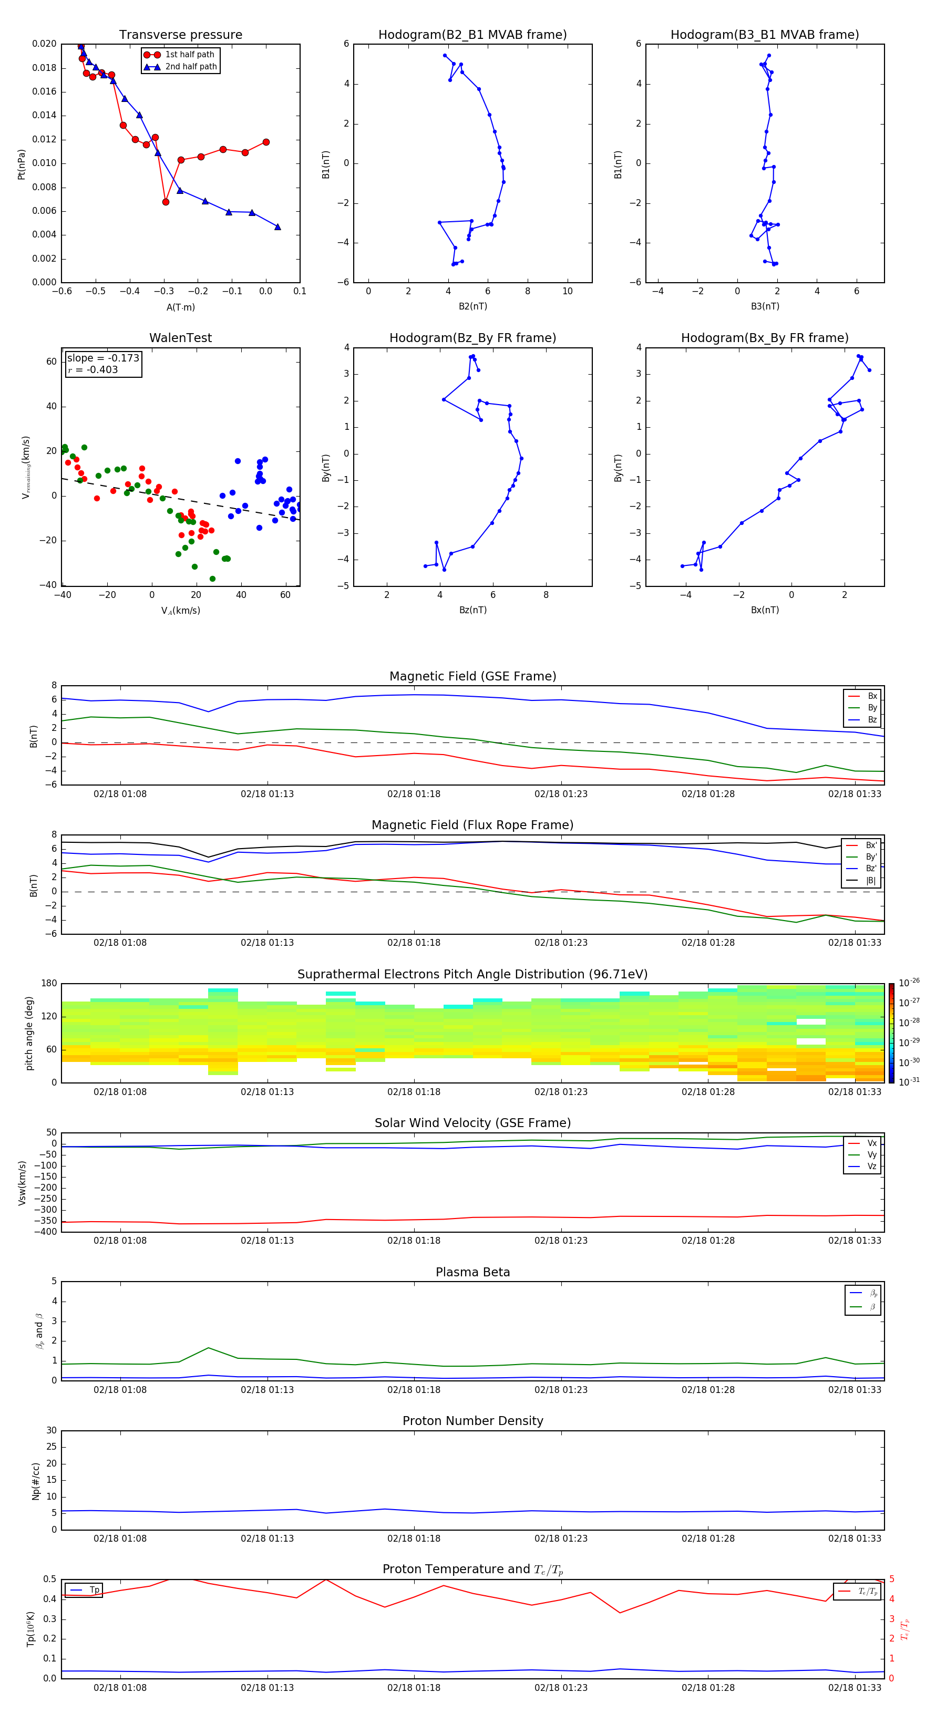Click the 'B3(nT)' x-axis label

click(x=765, y=306)
